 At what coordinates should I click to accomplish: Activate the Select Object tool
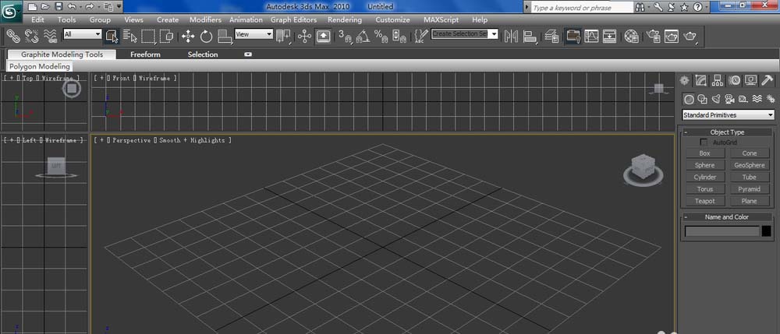point(112,37)
